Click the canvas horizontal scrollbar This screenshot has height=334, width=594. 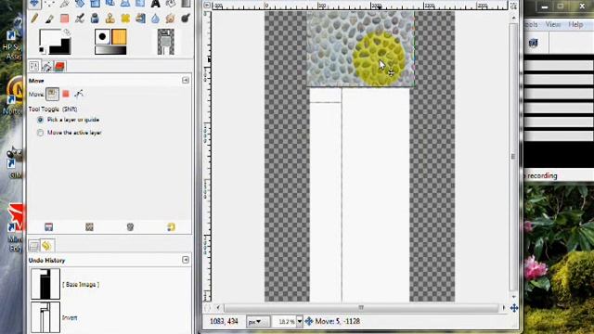click(361, 307)
